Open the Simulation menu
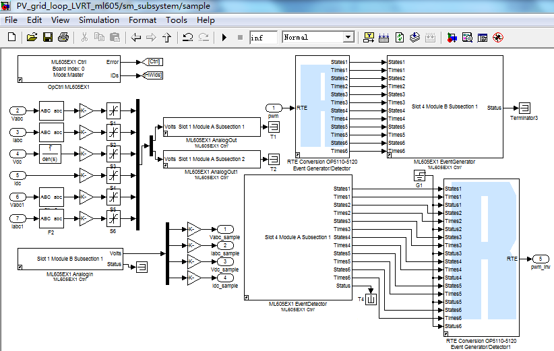The image size is (554, 351). click(x=98, y=20)
